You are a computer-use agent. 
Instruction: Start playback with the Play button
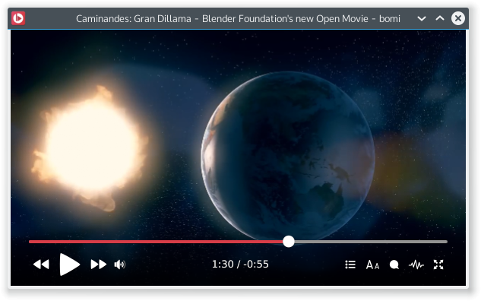(69, 265)
